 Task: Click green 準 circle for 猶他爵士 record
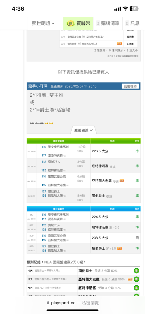coord(137,271)
